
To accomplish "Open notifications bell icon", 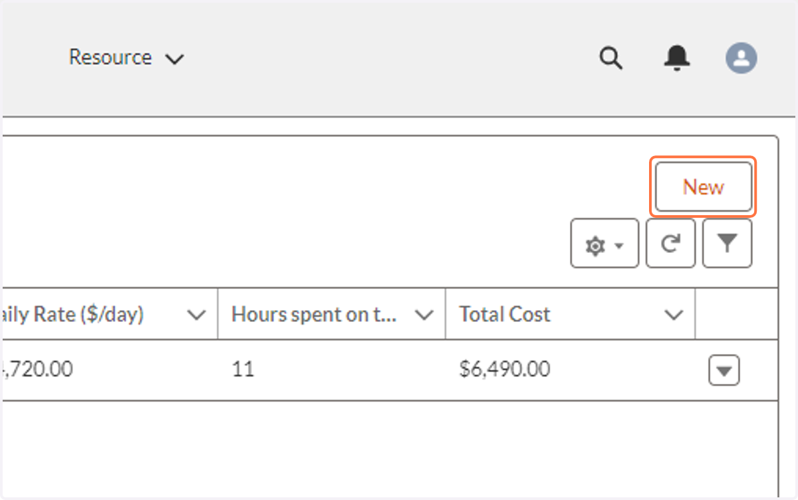I will tap(677, 58).
